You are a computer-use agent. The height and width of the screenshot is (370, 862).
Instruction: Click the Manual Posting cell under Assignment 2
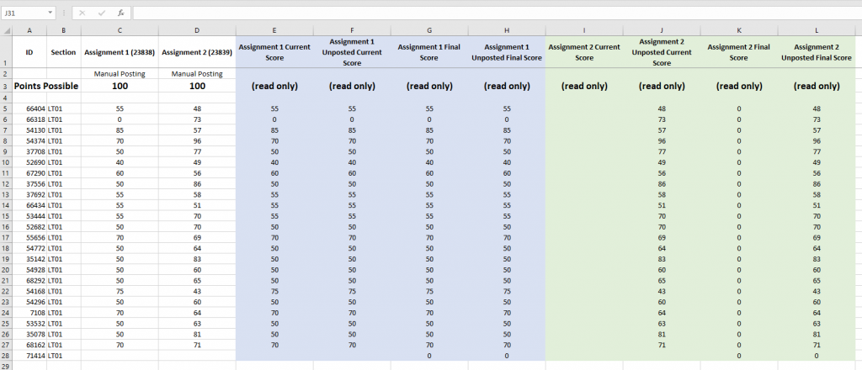(197, 74)
